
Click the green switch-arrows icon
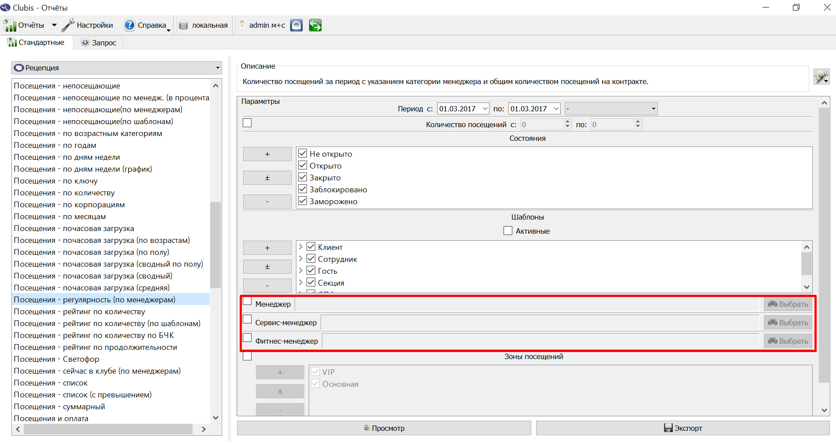[x=315, y=25]
